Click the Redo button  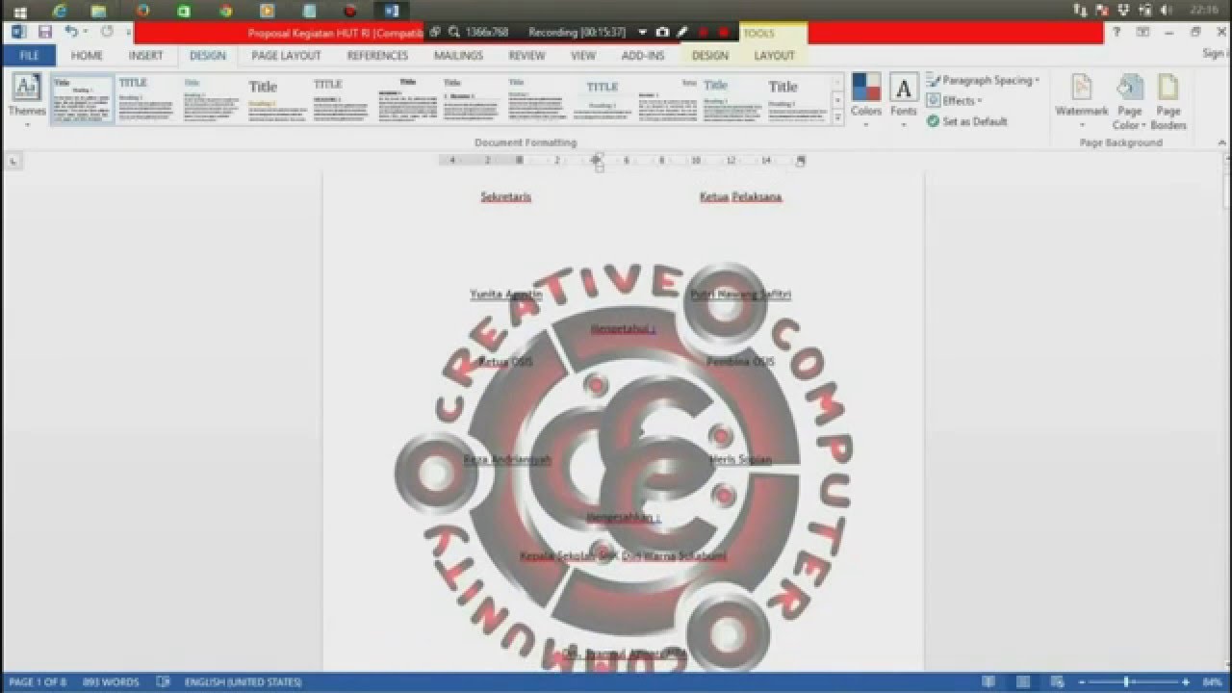pos(107,32)
